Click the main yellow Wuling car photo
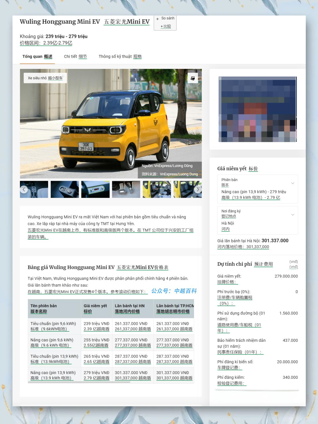 [x=111, y=123]
